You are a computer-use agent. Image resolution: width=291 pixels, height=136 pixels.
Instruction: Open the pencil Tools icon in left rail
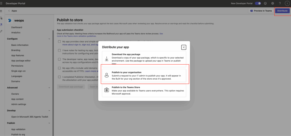[x=1, y=31]
